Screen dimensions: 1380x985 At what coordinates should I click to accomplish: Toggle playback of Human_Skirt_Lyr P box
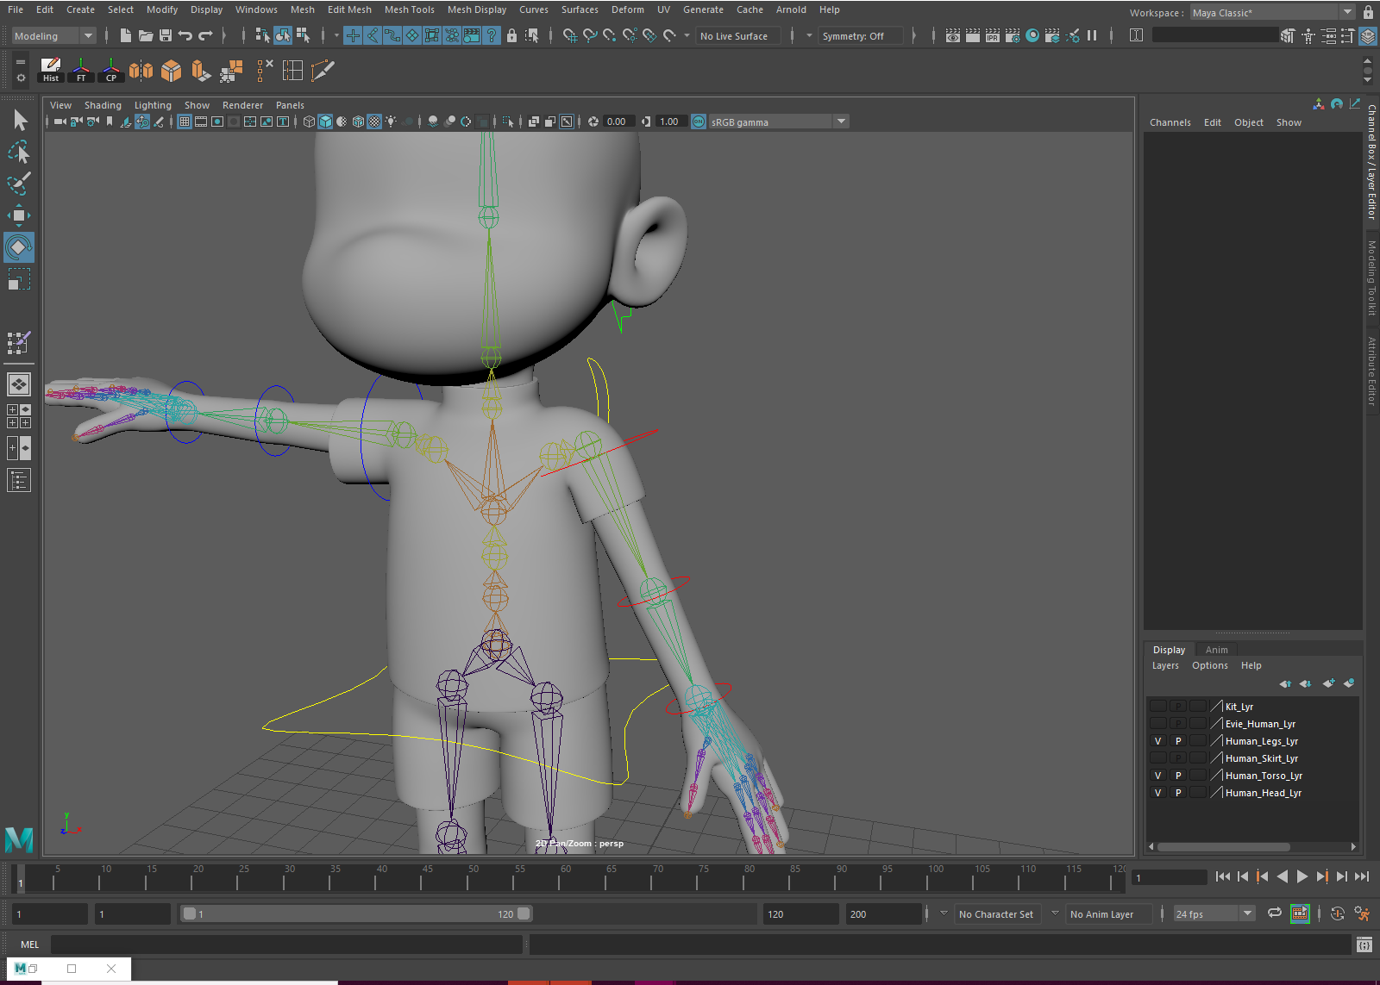[x=1178, y=757]
